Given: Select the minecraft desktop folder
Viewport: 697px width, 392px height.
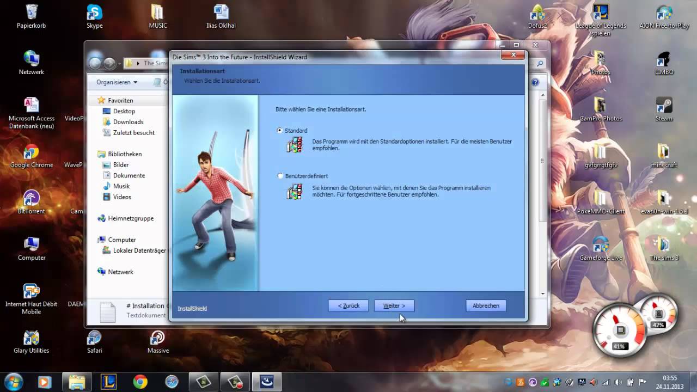Looking at the screenshot, I should (664, 156).
